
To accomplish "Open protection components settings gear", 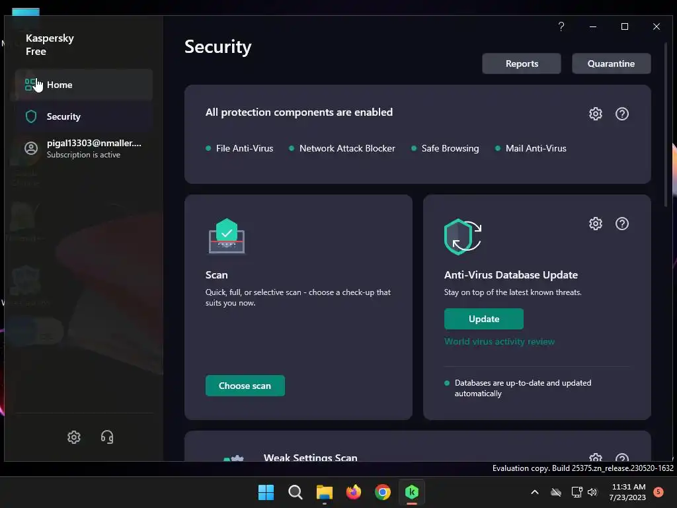I will pyautogui.click(x=596, y=114).
